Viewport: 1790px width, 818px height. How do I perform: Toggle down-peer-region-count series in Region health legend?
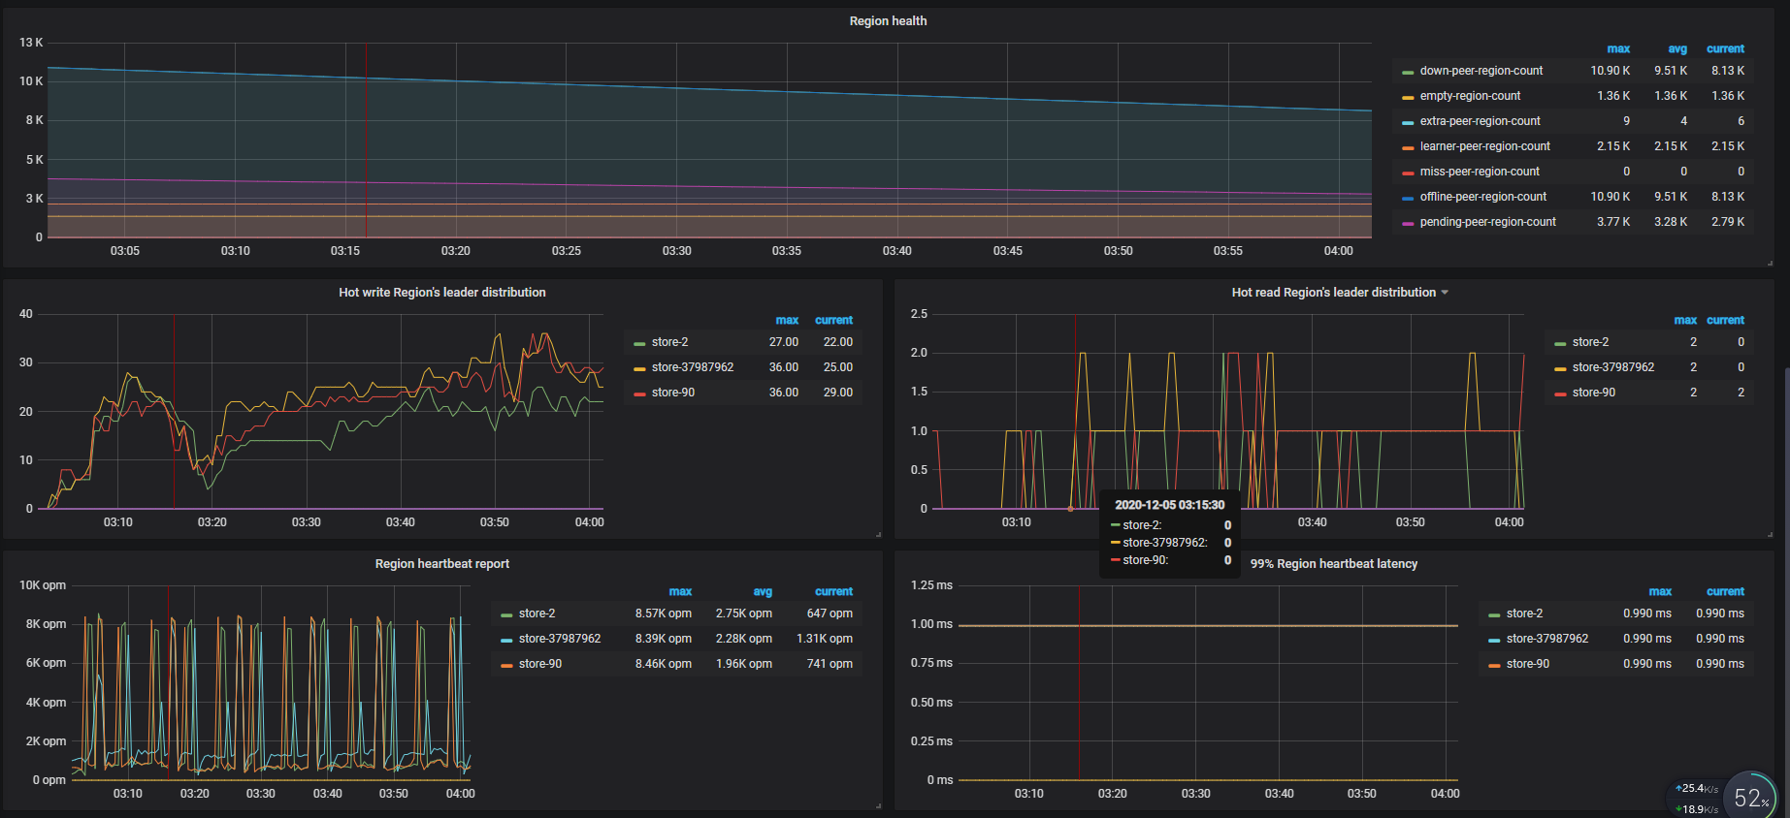[1481, 71]
